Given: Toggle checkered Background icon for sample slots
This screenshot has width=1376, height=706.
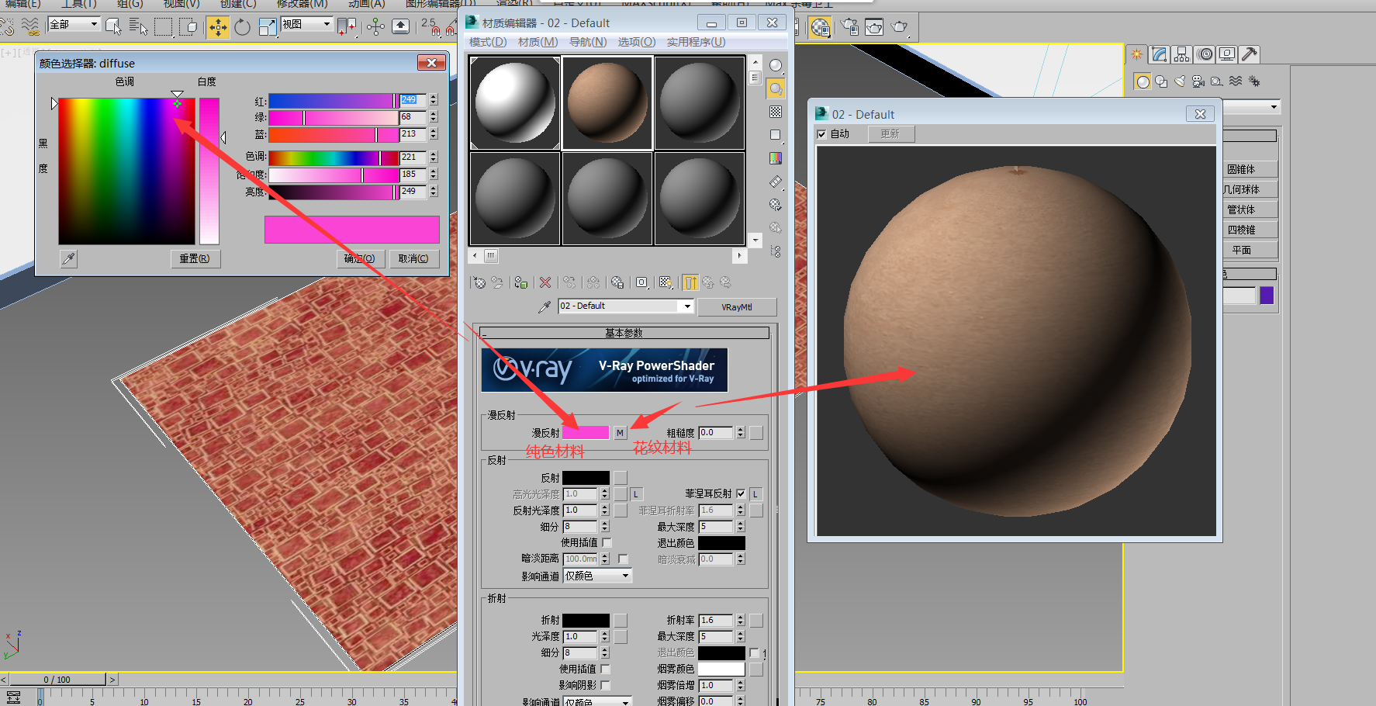Looking at the screenshot, I should 776,112.
